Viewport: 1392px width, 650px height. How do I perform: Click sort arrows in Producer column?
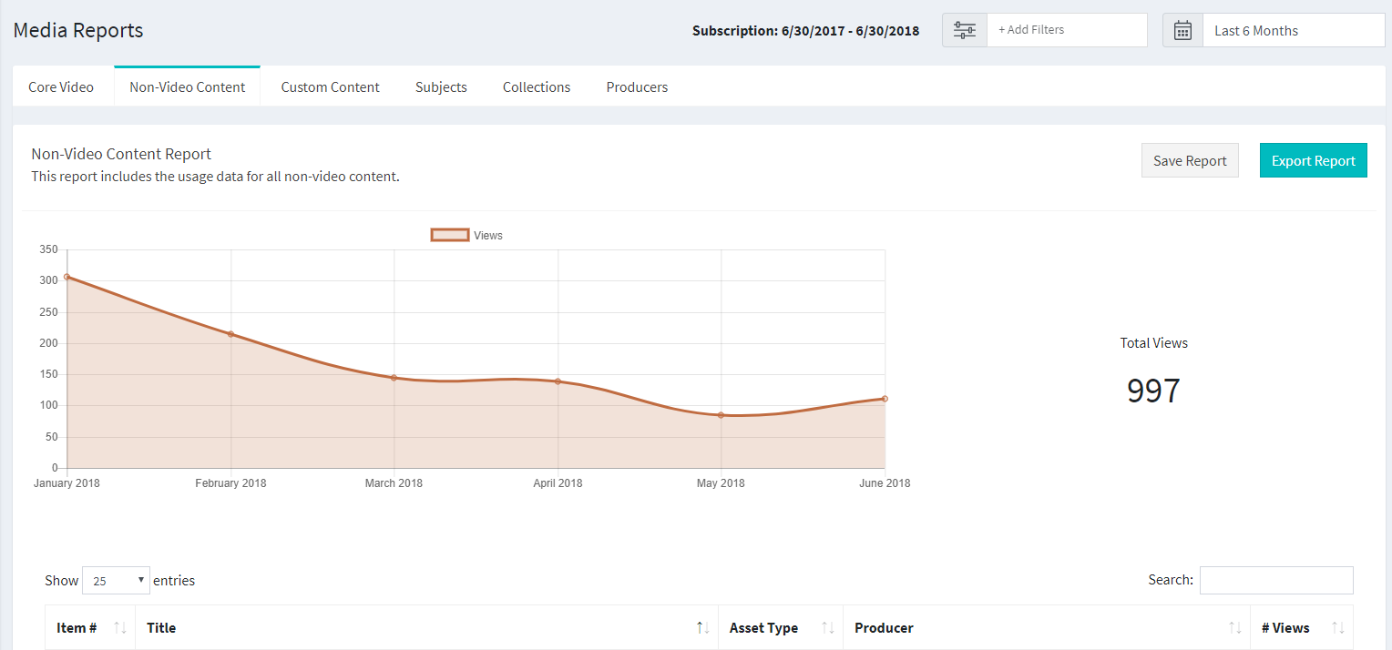(1235, 627)
